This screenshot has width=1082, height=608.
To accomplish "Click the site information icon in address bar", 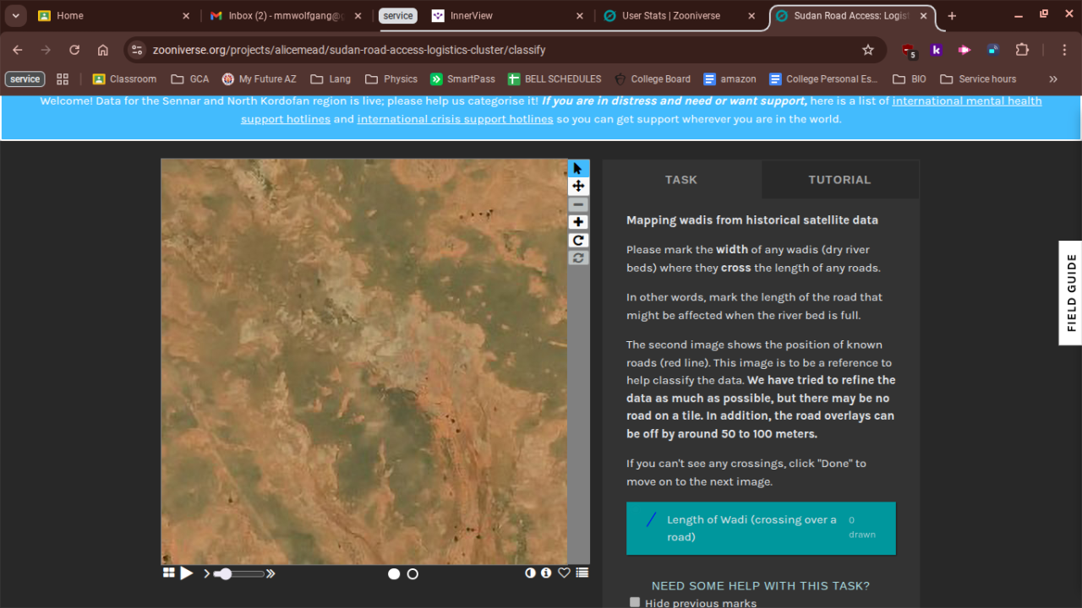I will pyautogui.click(x=138, y=50).
